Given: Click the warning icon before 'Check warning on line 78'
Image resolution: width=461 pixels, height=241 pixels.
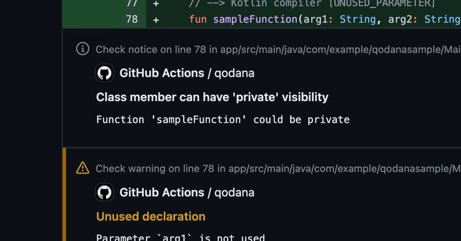Looking at the screenshot, I should click(82, 168).
